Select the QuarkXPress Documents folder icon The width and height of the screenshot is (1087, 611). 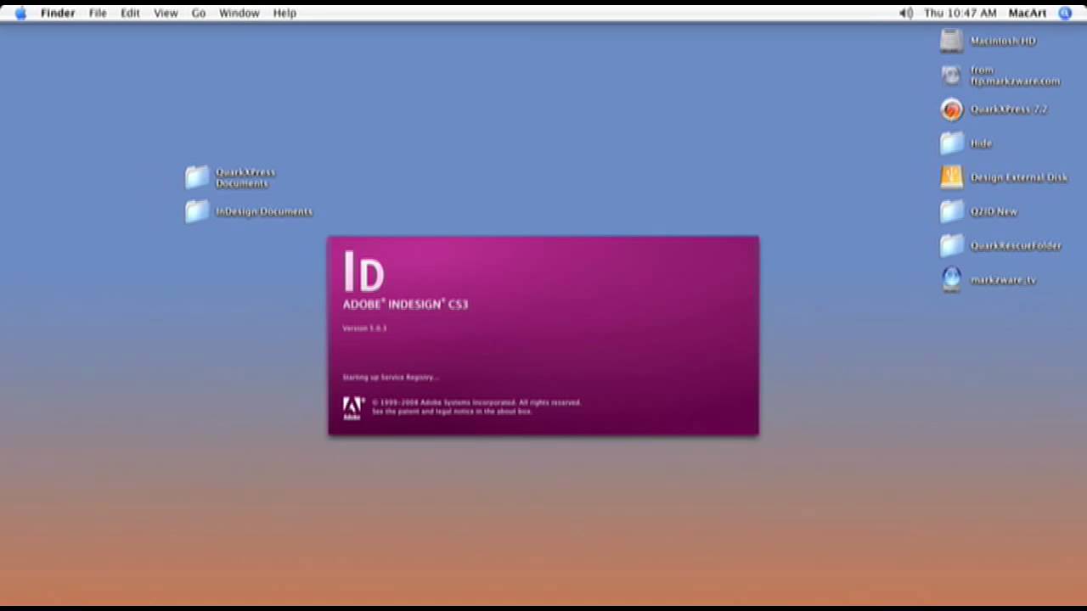point(197,177)
